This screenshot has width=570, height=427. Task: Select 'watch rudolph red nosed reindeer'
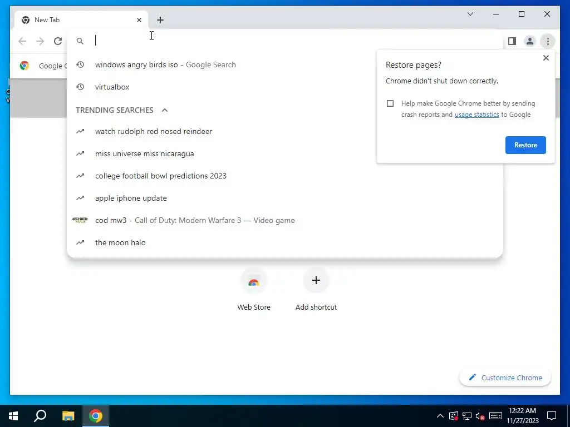pyautogui.click(x=285, y=131)
